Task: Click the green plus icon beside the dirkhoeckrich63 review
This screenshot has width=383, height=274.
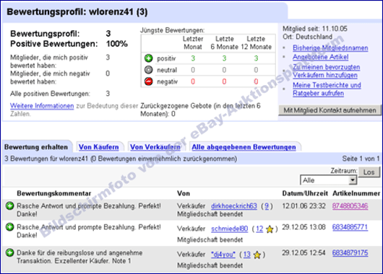Action: pyautogui.click(x=10, y=205)
